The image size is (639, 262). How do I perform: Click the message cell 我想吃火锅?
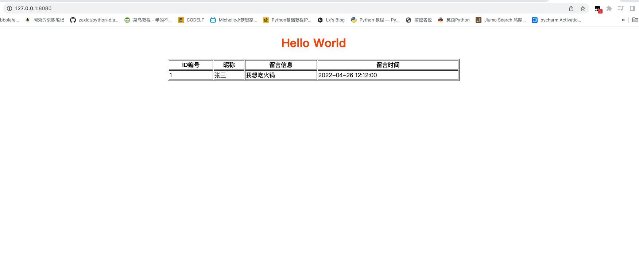coord(281,75)
